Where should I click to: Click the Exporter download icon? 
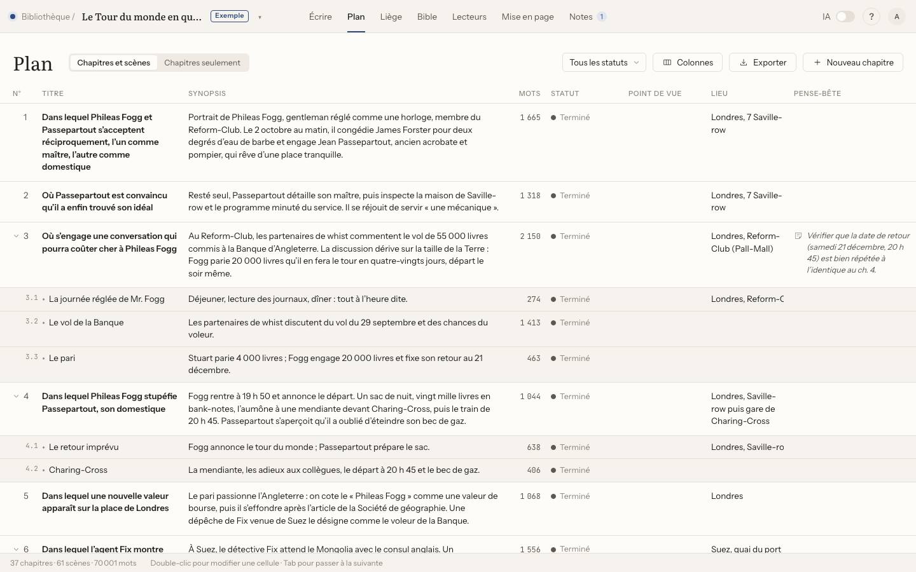[x=743, y=62]
